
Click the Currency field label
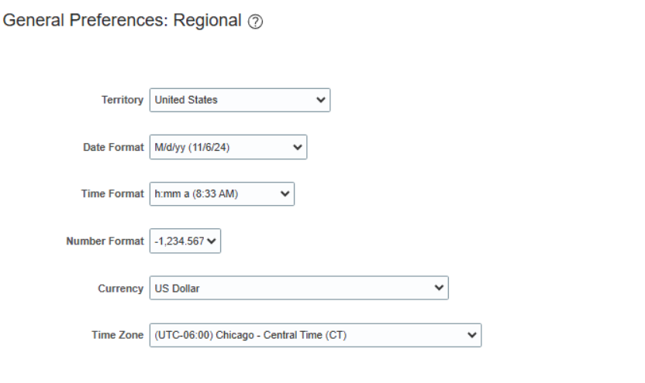[x=120, y=289]
